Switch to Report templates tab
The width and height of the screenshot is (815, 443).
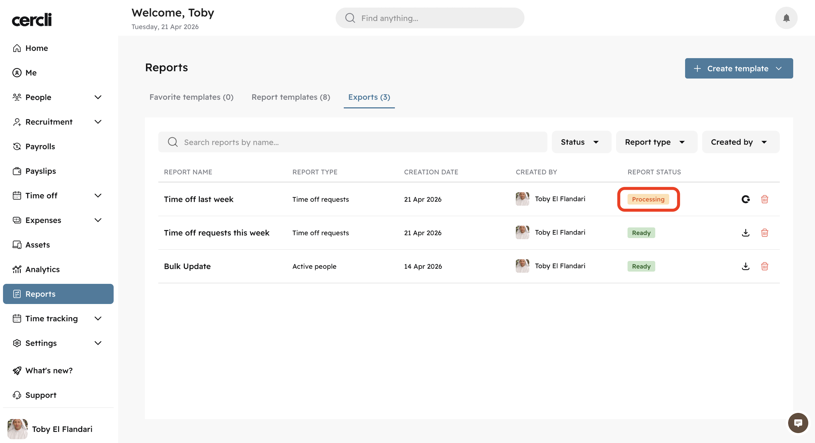[291, 97]
